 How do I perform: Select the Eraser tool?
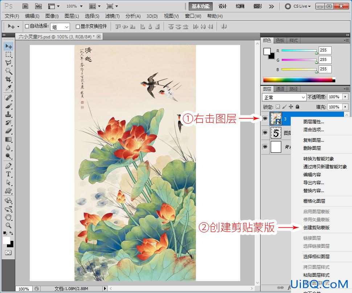(x=9, y=131)
